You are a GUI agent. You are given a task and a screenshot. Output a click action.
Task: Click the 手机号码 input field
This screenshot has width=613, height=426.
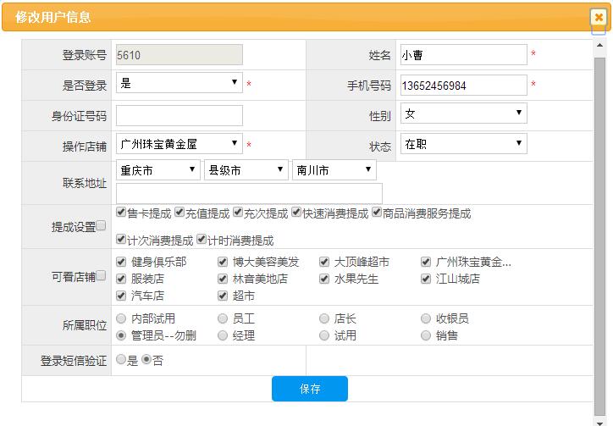tap(463, 86)
